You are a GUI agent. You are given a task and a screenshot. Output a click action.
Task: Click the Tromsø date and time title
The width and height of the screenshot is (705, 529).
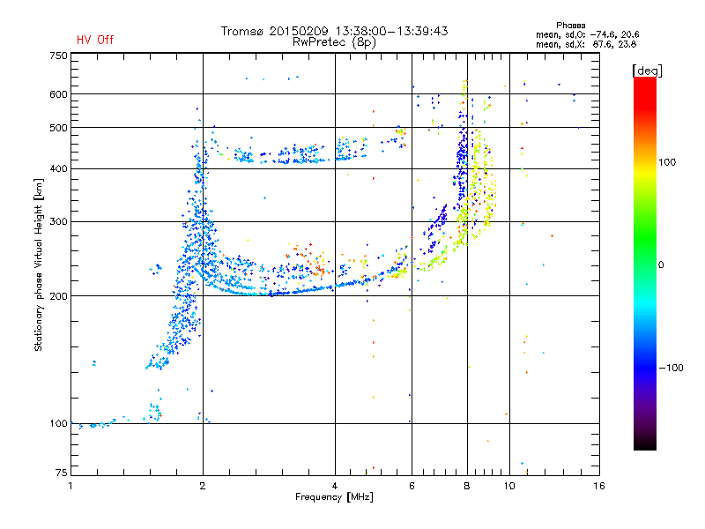tap(334, 31)
